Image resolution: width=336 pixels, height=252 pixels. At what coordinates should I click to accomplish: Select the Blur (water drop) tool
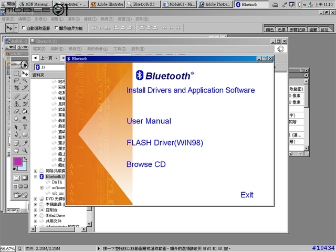[16, 118]
